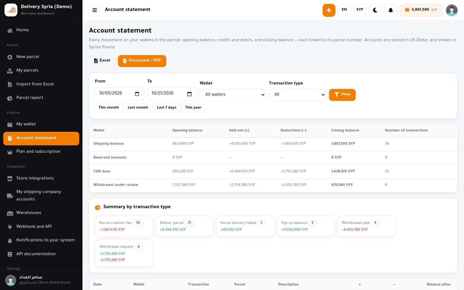
Task: Open My shipping company accounts
Action: tap(41, 195)
